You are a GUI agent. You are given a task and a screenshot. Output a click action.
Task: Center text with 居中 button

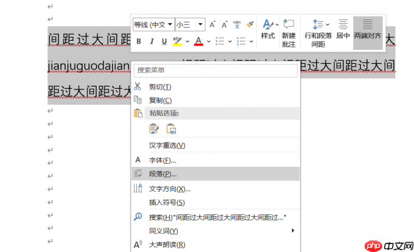pos(343,29)
